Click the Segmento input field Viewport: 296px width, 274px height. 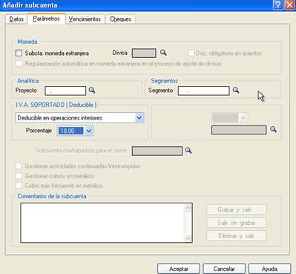(x=204, y=91)
